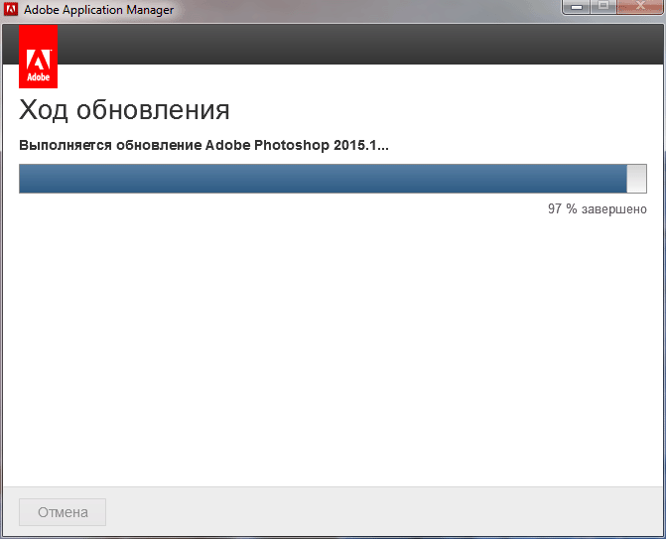
Task: Click "Выполняется обновление Adobe Photoshop 2015.1..." text
Action: (x=203, y=145)
